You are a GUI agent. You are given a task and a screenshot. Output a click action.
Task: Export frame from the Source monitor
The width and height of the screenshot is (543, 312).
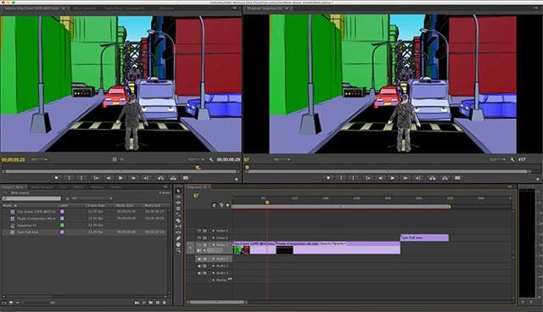186,178
